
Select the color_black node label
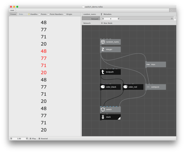(x=111, y=87)
